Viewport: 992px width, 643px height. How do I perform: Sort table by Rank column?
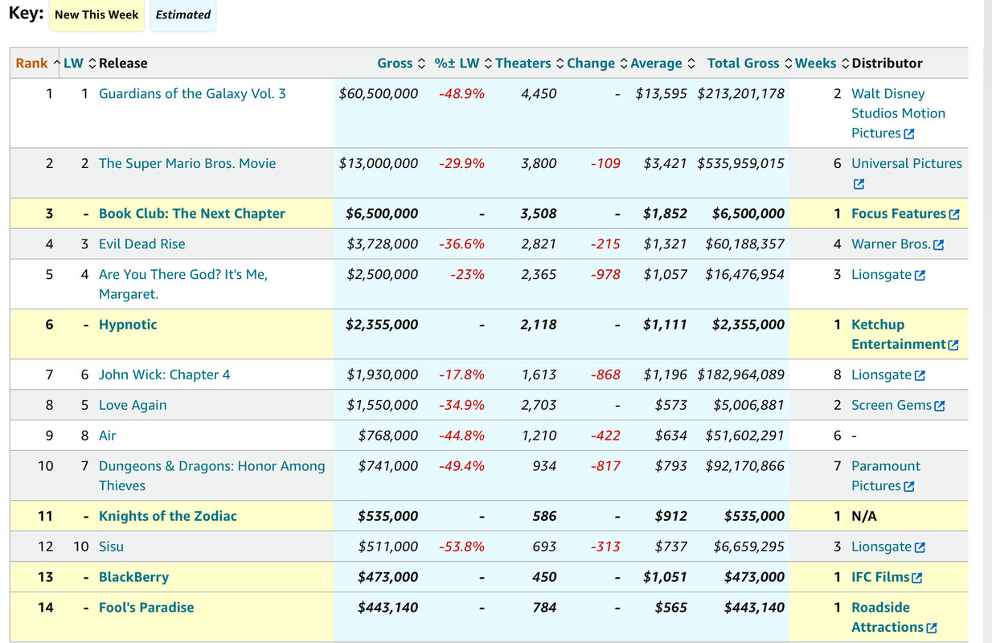(37, 63)
